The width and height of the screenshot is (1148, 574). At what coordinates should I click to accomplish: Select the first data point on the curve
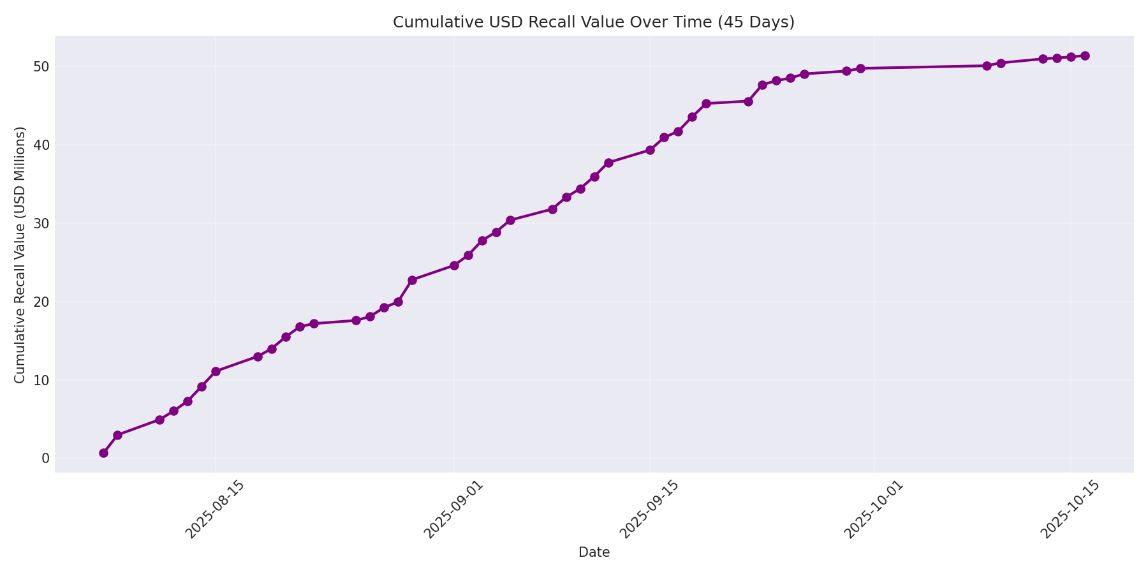[103, 453]
